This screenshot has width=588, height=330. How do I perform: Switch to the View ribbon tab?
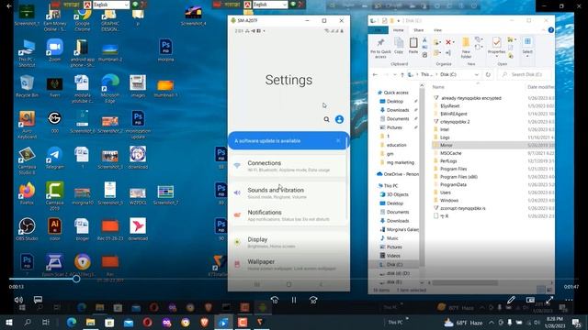[437, 30]
